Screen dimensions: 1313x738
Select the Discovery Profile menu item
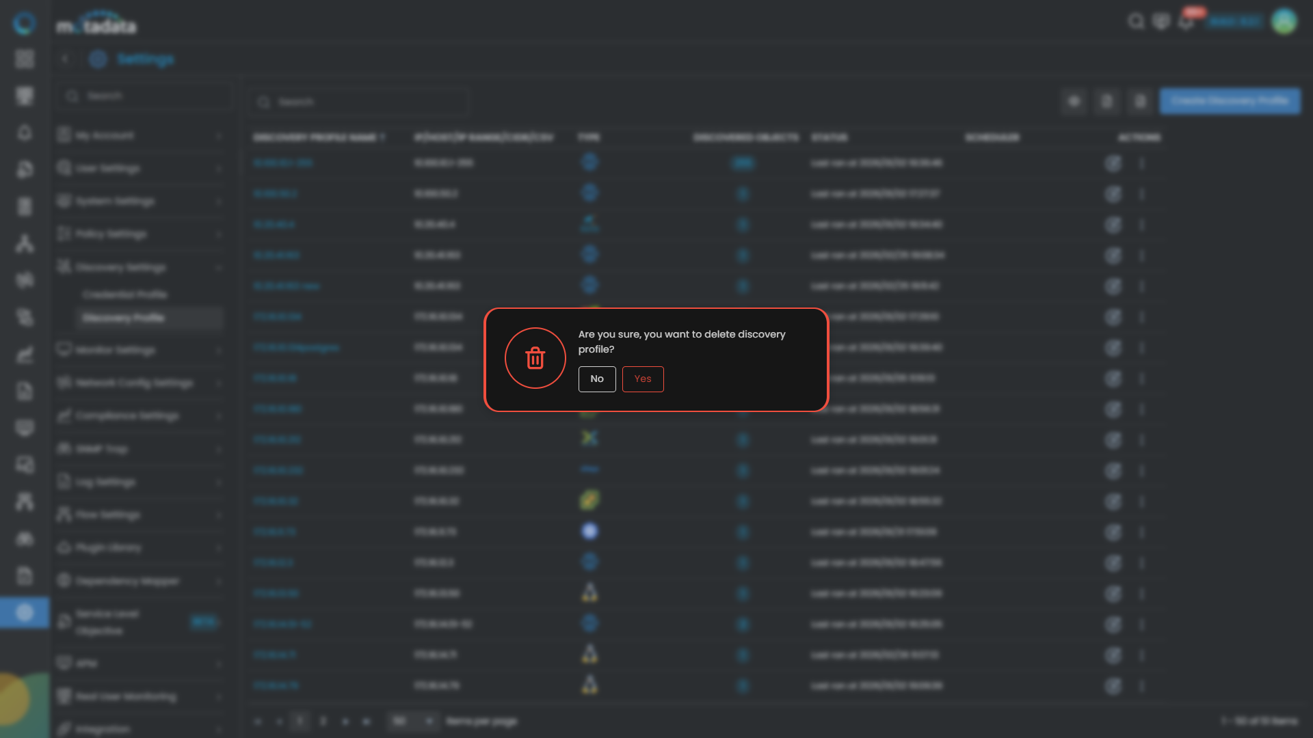123,318
